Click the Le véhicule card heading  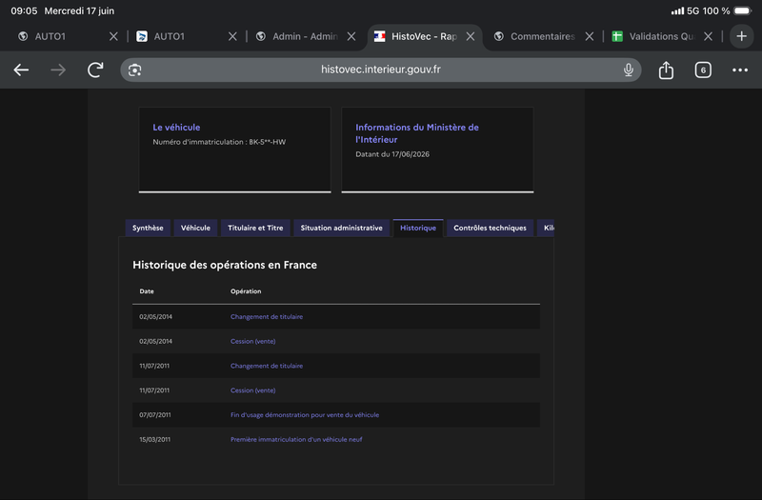pyautogui.click(x=176, y=128)
